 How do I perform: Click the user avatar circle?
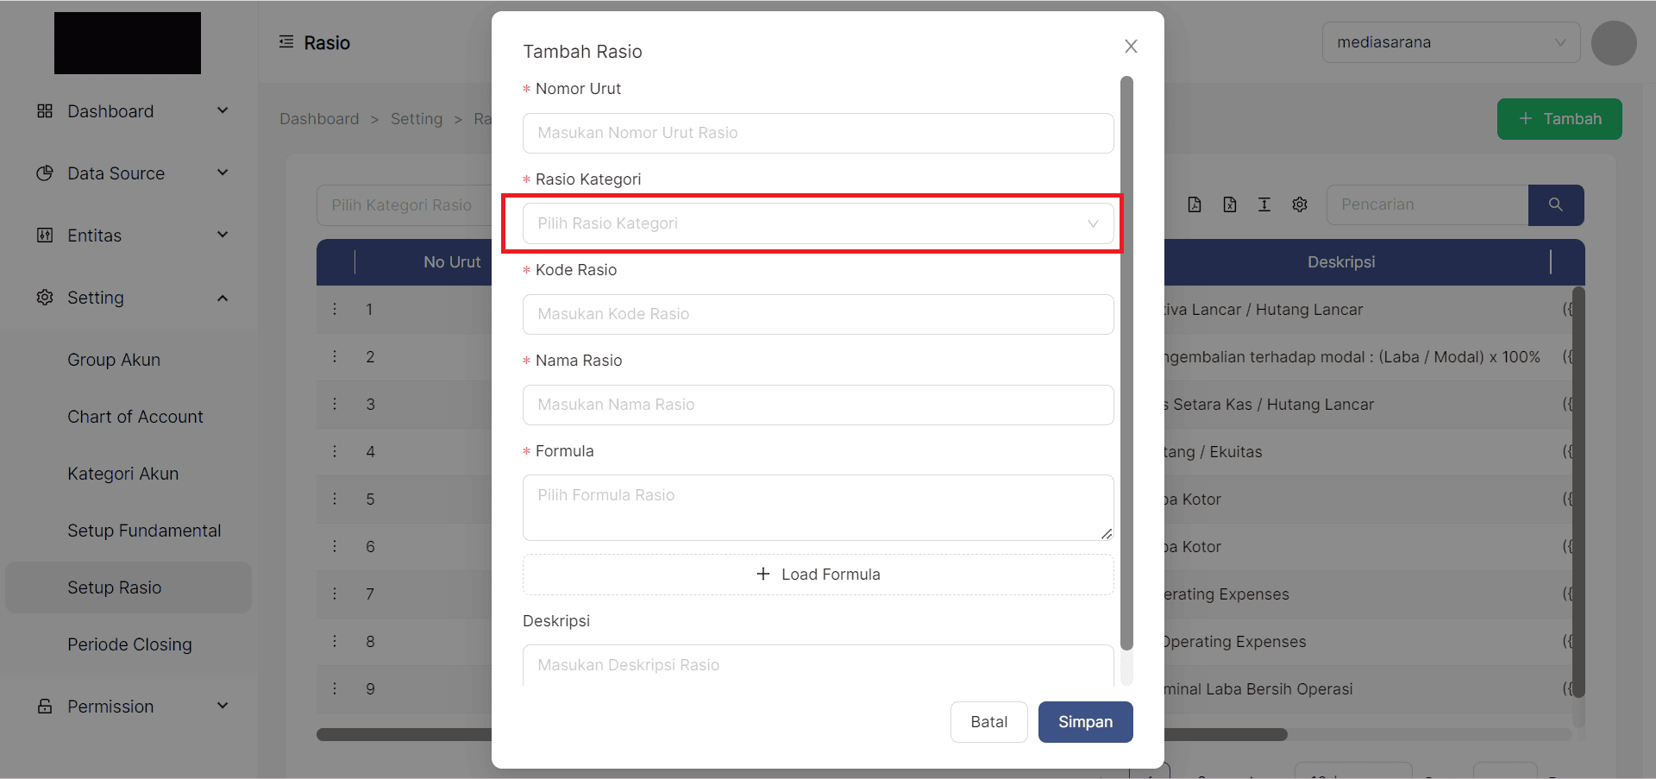point(1614,43)
